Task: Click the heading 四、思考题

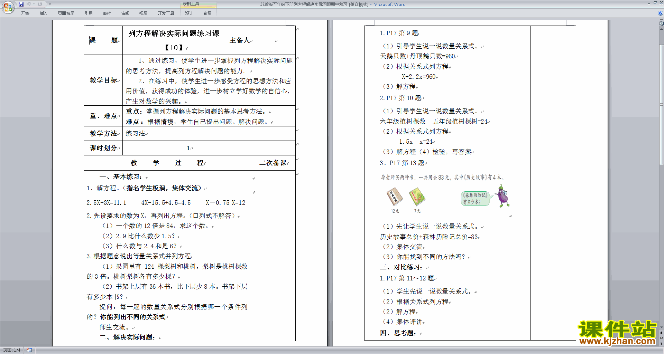Action: tap(398, 333)
